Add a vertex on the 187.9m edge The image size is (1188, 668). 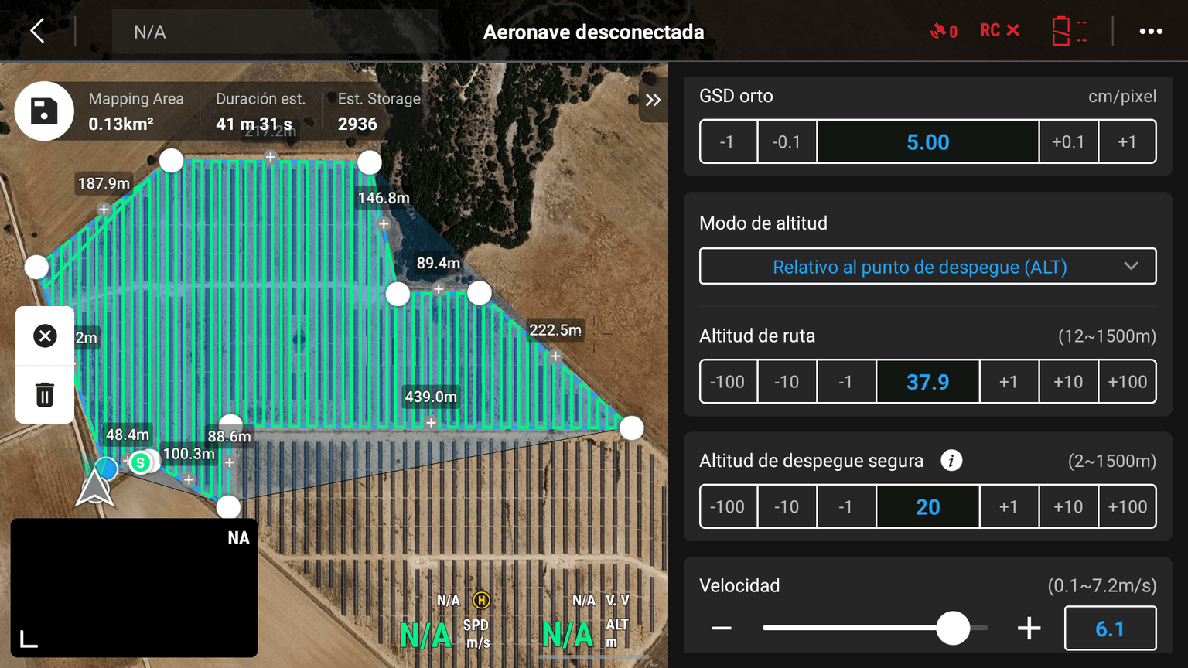pos(104,210)
